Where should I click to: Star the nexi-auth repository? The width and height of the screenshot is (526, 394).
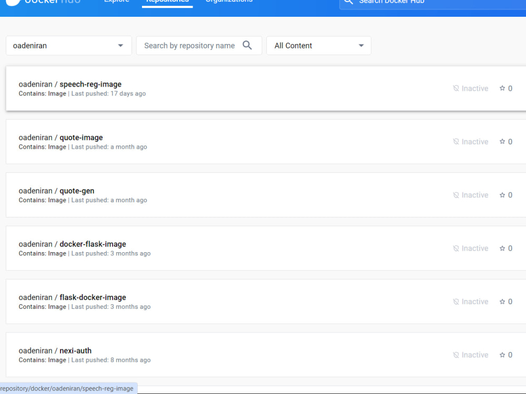[502, 355]
